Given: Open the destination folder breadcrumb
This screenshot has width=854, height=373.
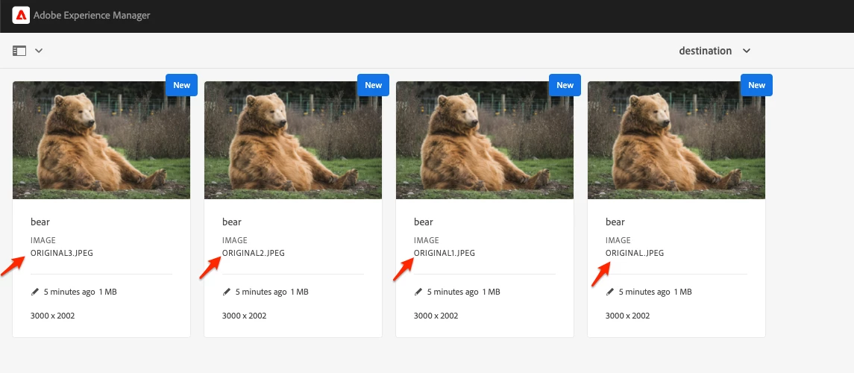Looking at the screenshot, I should click(706, 51).
